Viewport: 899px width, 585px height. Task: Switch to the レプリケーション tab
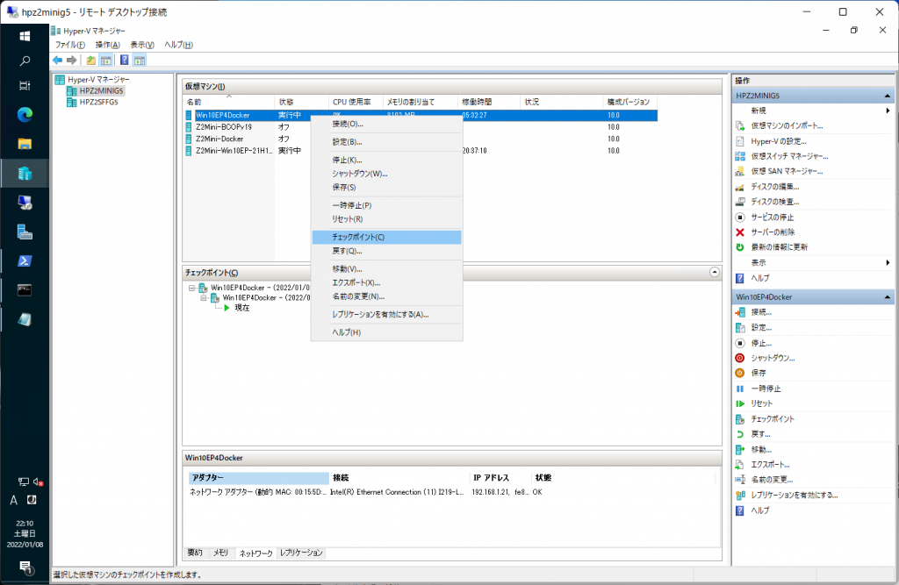coord(302,553)
